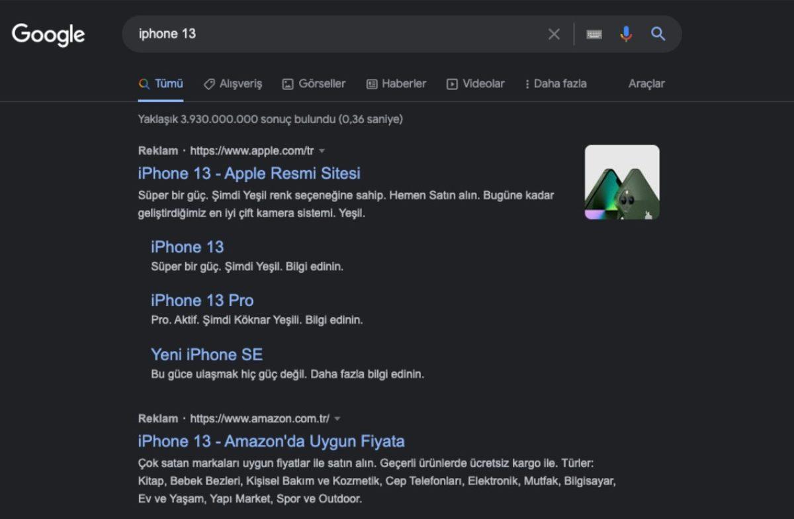The image size is (794, 519).
Task: Visit the iPhone 13 Pro sitelink
Action: tap(202, 300)
